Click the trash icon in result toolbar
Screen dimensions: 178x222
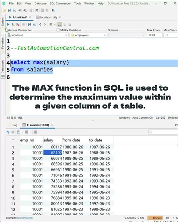pyautogui.click(x=35, y=132)
